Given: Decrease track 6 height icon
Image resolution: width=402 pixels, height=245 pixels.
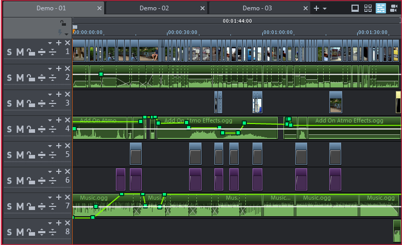Looking at the screenshot, I should click(x=53, y=181).
